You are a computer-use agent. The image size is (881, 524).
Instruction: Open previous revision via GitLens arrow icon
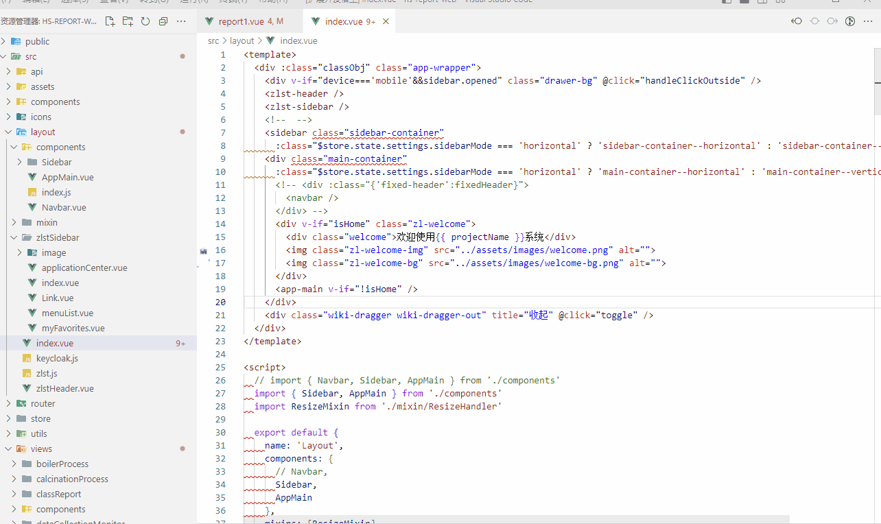(x=797, y=21)
